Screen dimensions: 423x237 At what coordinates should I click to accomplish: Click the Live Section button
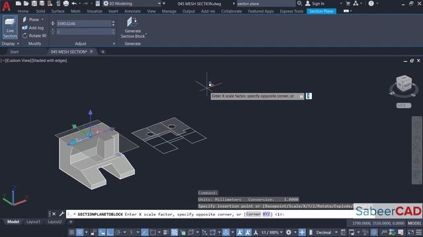pos(10,27)
